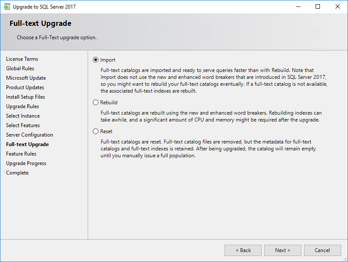
Task: Select Global Rules in the sidebar
Action: (20, 69)
